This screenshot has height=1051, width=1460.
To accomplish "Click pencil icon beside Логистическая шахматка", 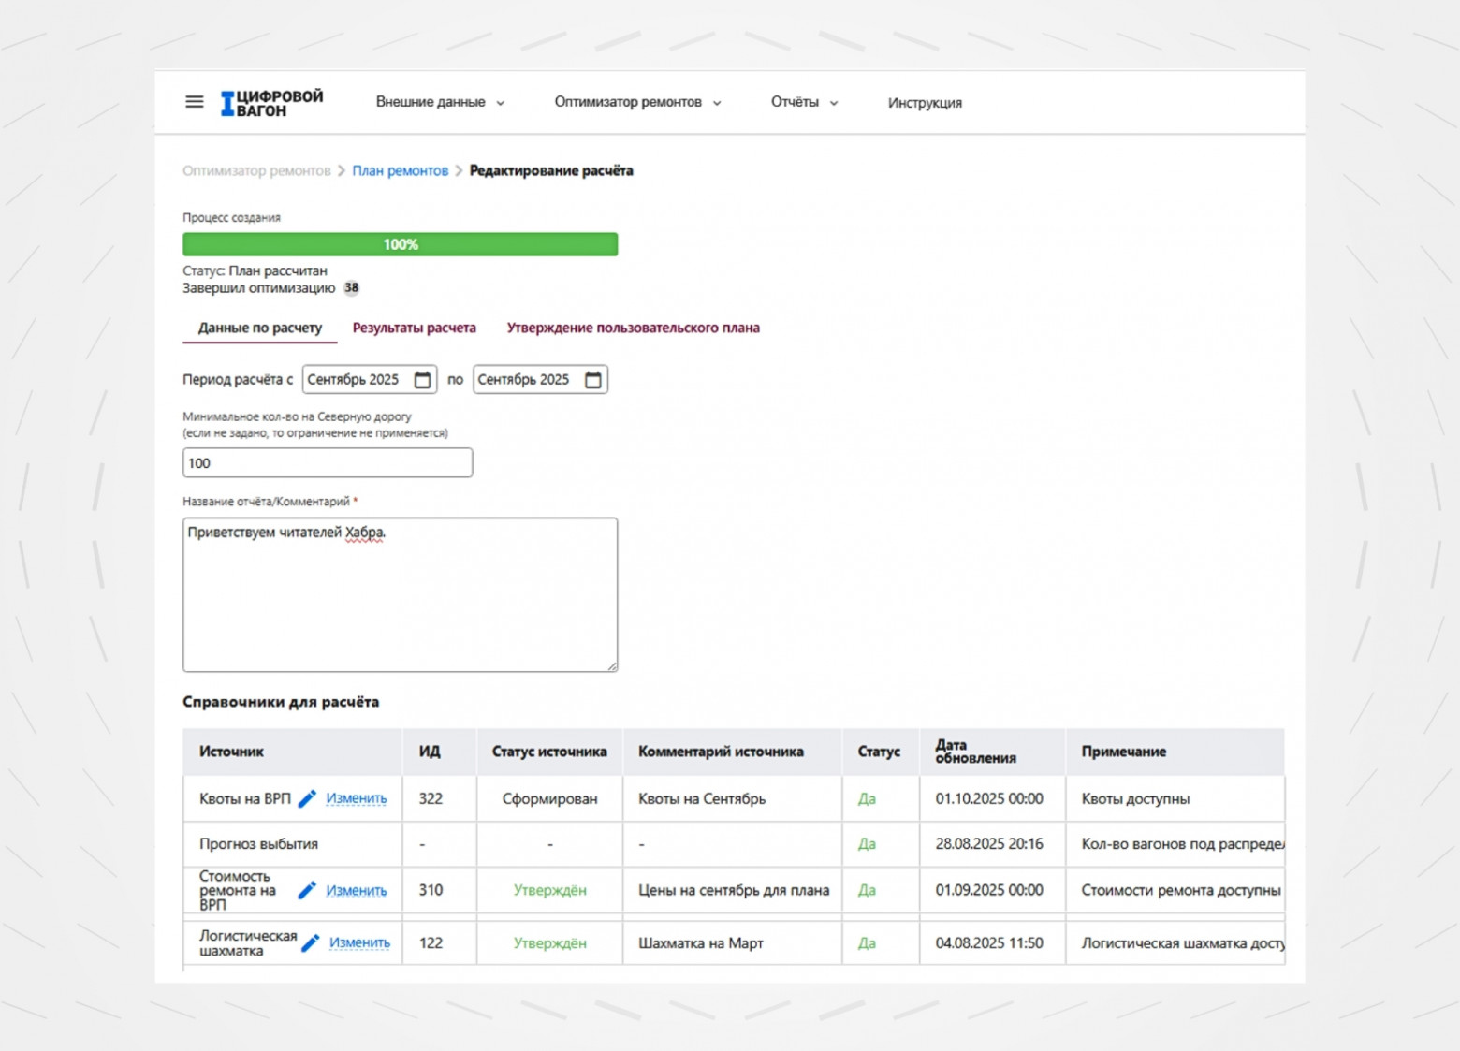I will (x=311, y=943).
